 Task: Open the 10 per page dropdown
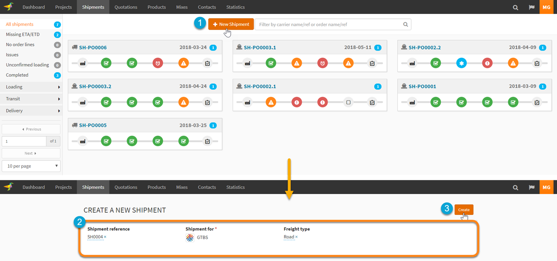pos(31,166)
